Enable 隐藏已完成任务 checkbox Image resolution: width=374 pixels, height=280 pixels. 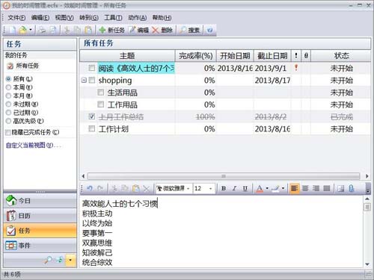[8, 132]
